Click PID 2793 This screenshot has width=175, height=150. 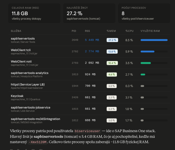pyautogui.click(x=75, y=63)
